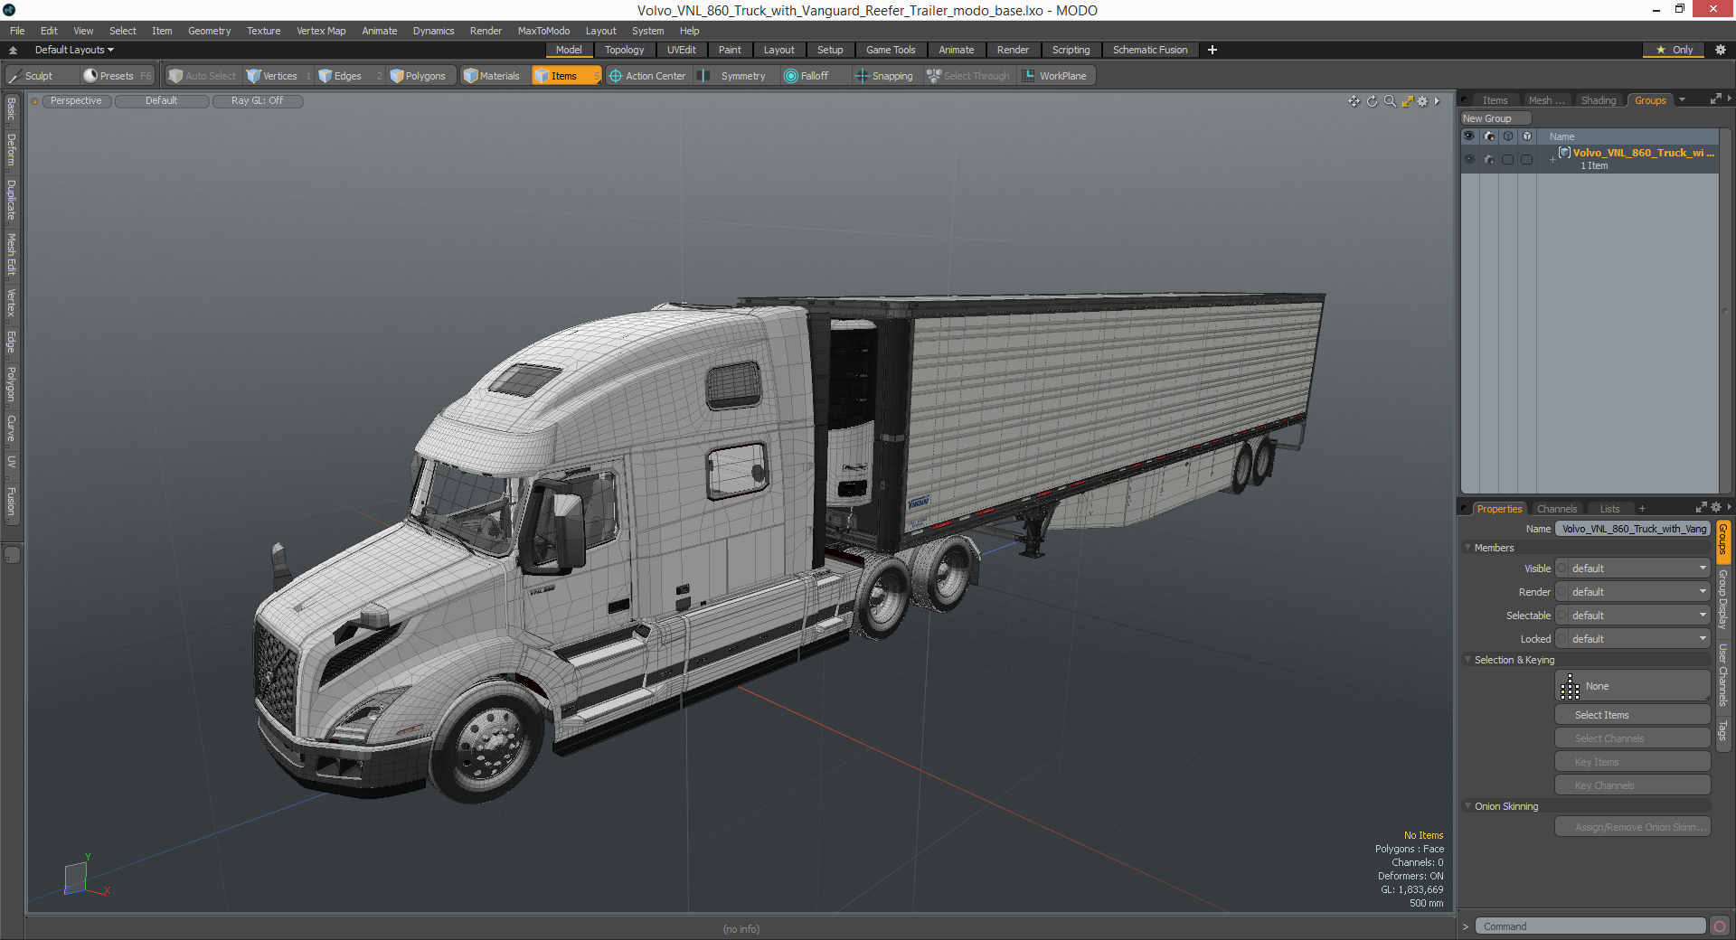The width and height of the screenshot is (1736, 940).
Task: Maximize the Groups panel using the arrows icon
Action: pos(1715,99)
